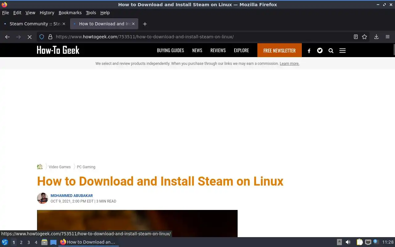Open network status tray icon
The width and height of the screenshot is (395, 247).
[368, 242]
